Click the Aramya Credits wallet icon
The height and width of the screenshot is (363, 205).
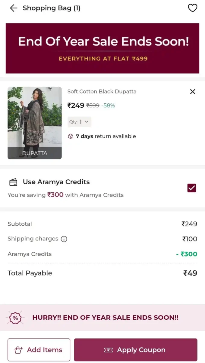point(13,182)
